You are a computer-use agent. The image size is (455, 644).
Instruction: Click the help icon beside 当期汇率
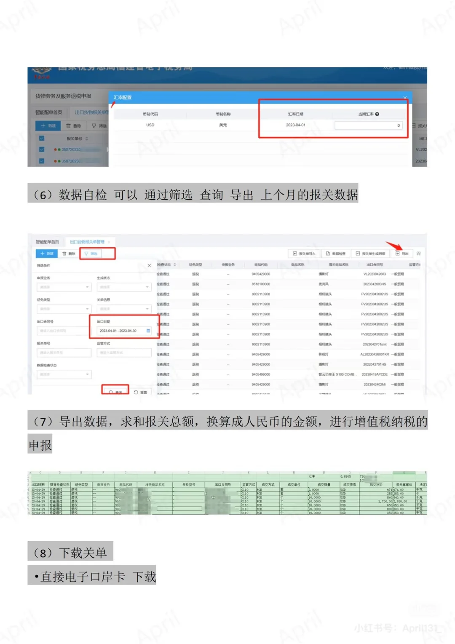tap(377, 114)
